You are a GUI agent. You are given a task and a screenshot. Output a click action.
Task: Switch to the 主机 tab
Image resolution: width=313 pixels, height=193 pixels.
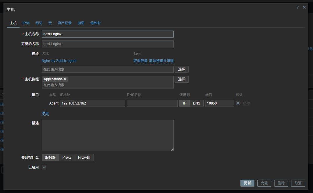click(x=13, y=23)
